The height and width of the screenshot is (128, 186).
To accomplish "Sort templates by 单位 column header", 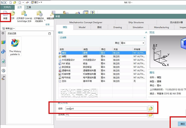I will [x=106, y=49].
